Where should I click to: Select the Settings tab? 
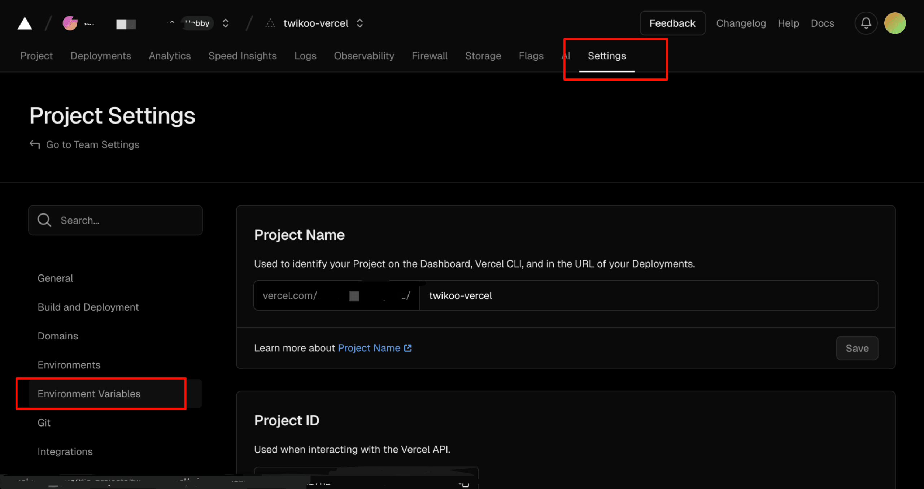click(607, 56)
